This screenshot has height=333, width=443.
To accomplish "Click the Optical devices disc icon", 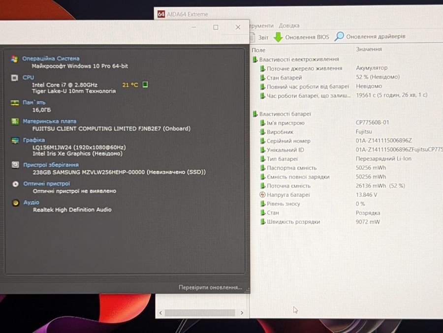I will coord(16,184).
